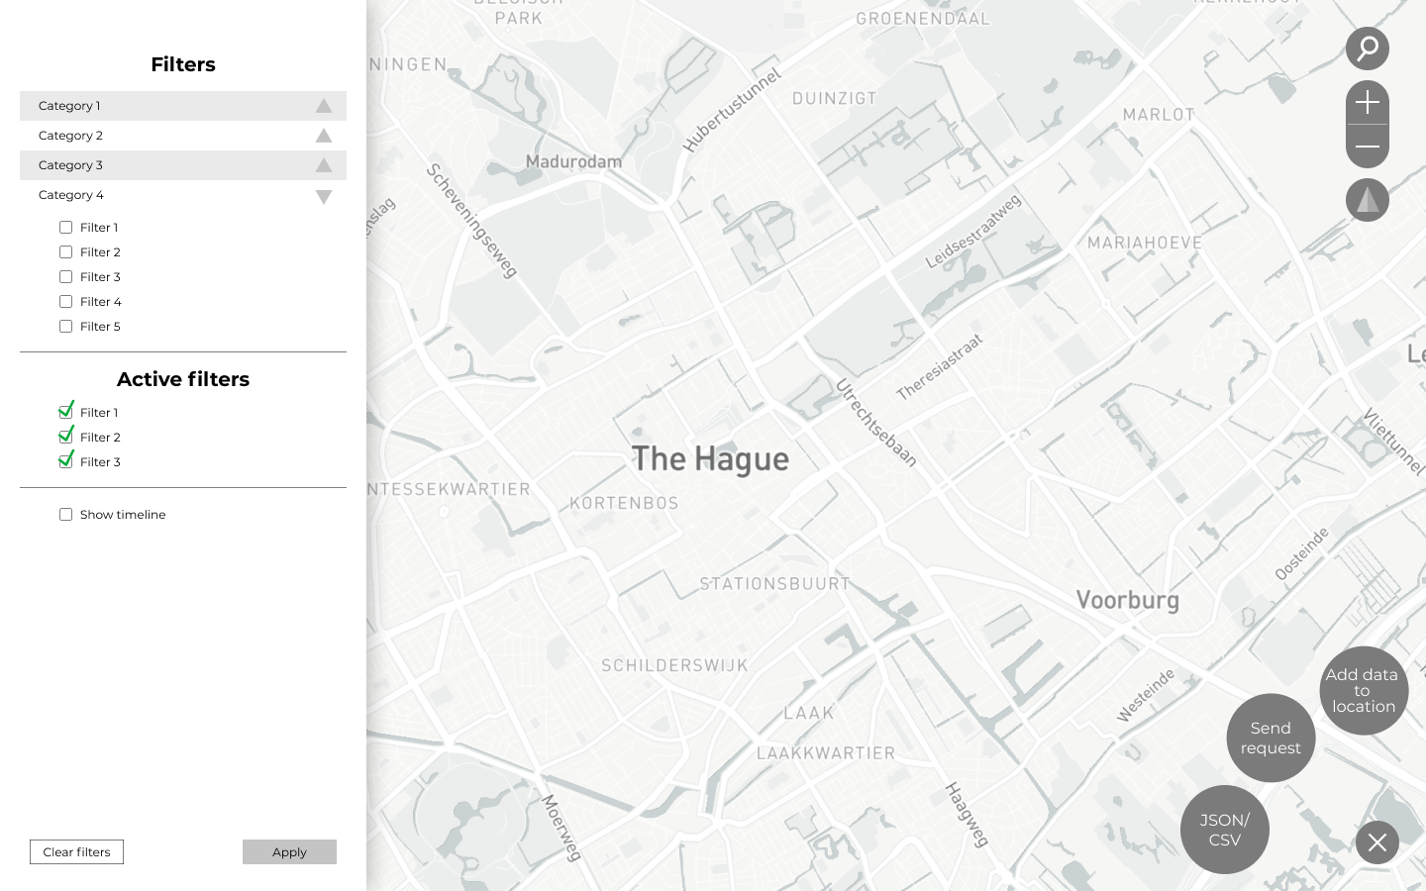
Task: Click the Madurodam label on map
Action: click(x=573, y=161)
